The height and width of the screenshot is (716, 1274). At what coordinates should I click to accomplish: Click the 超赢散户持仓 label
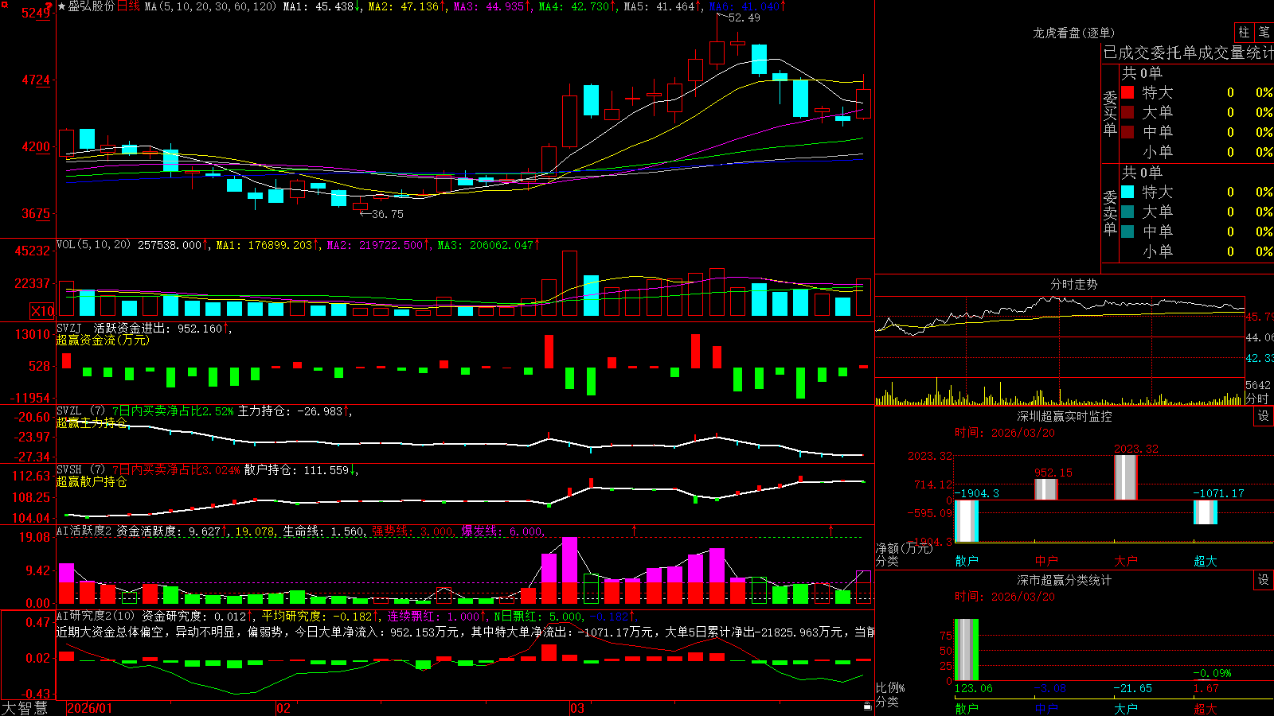92,481
